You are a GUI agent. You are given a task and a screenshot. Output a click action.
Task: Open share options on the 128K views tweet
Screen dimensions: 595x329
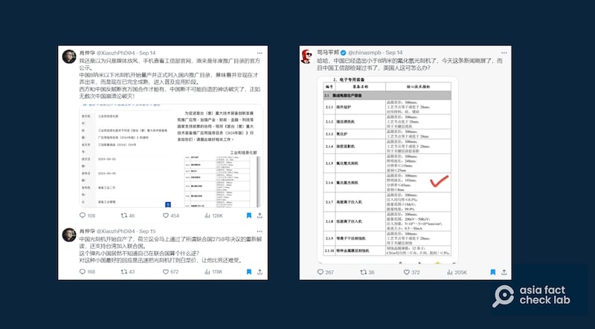pos(262,215)
